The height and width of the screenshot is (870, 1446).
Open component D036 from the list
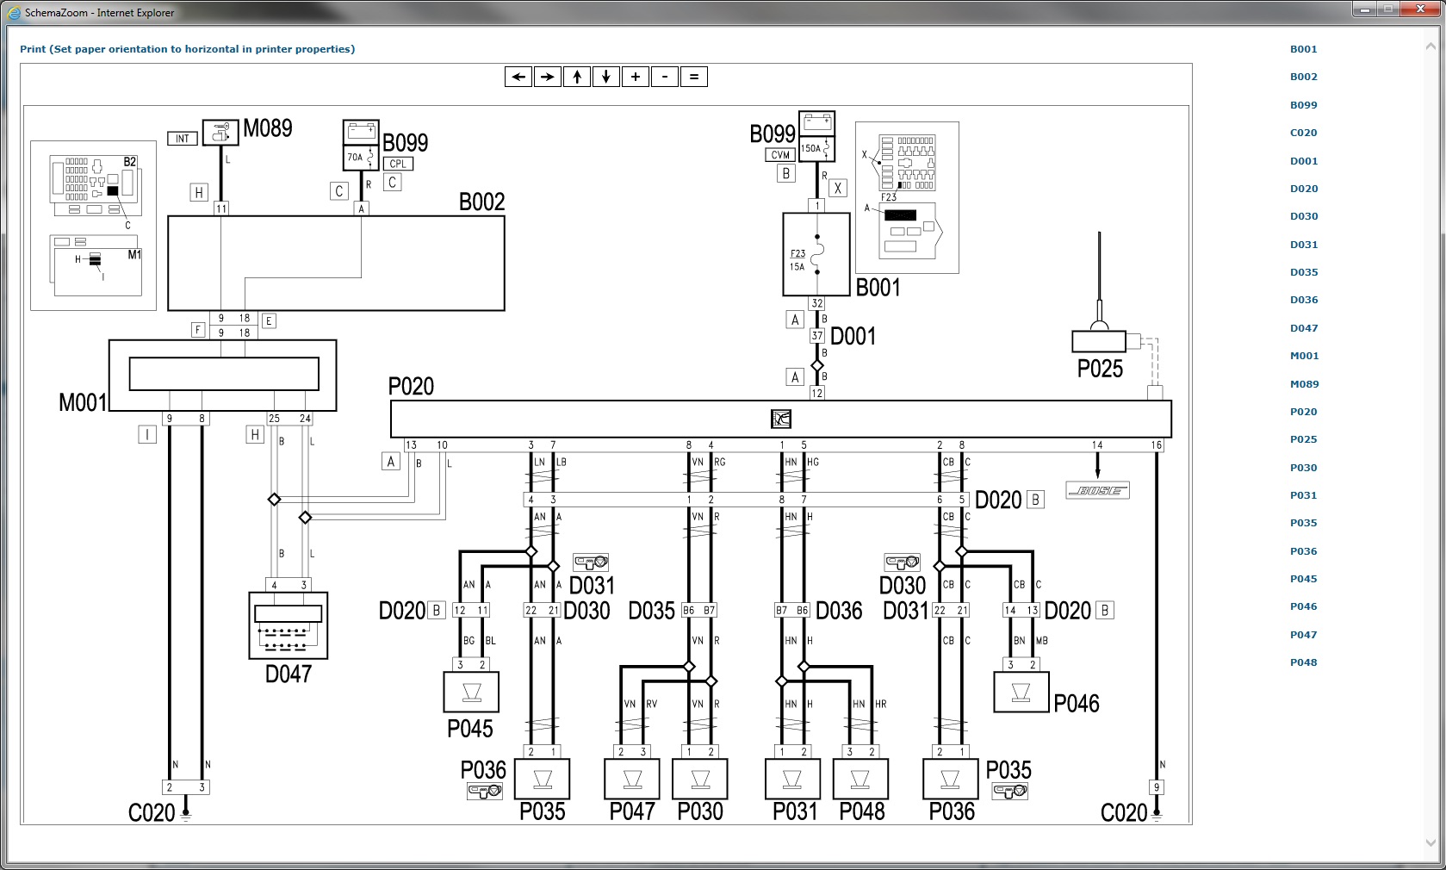click(x=1303, y=300)
